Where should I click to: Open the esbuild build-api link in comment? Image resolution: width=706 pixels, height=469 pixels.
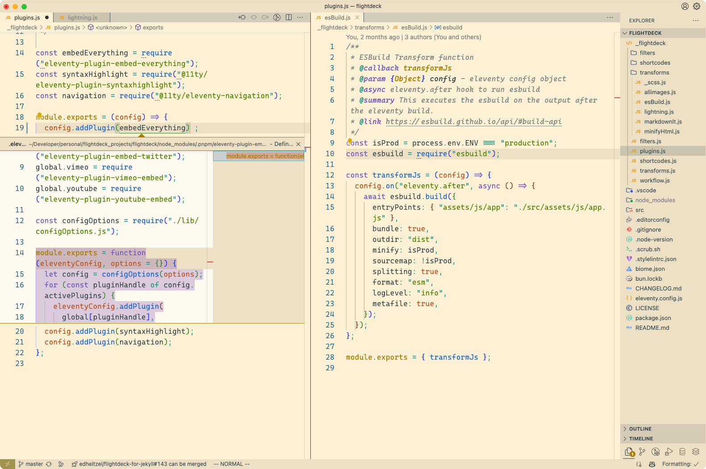(473, 121)
